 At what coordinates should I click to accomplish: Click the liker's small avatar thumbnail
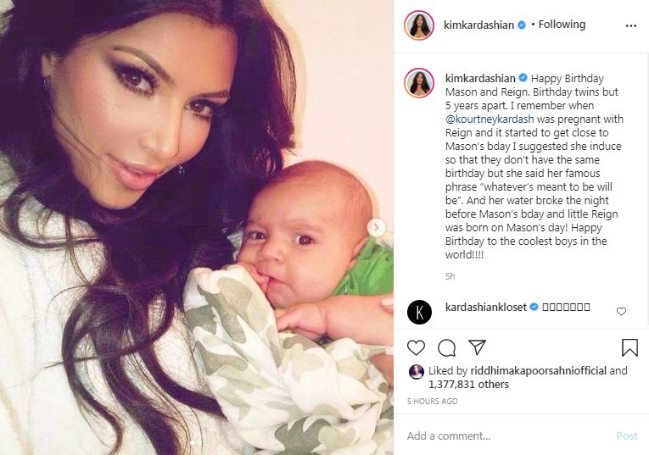click(x=417, y=372)
